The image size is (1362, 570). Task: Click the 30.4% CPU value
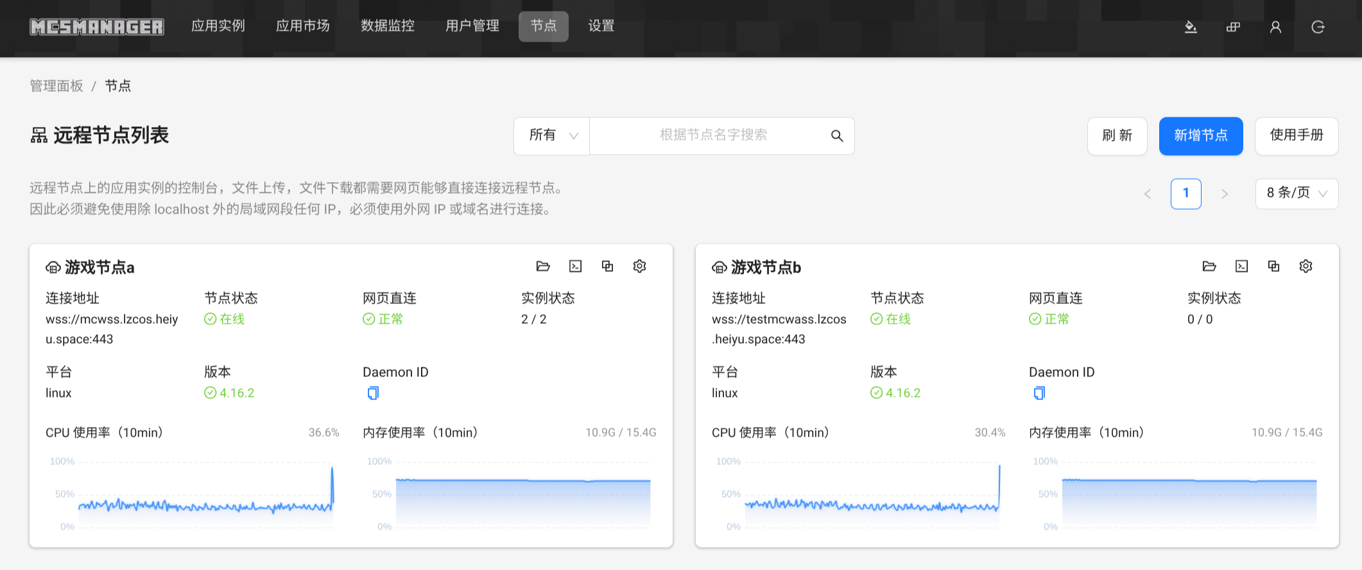(990, 433)
